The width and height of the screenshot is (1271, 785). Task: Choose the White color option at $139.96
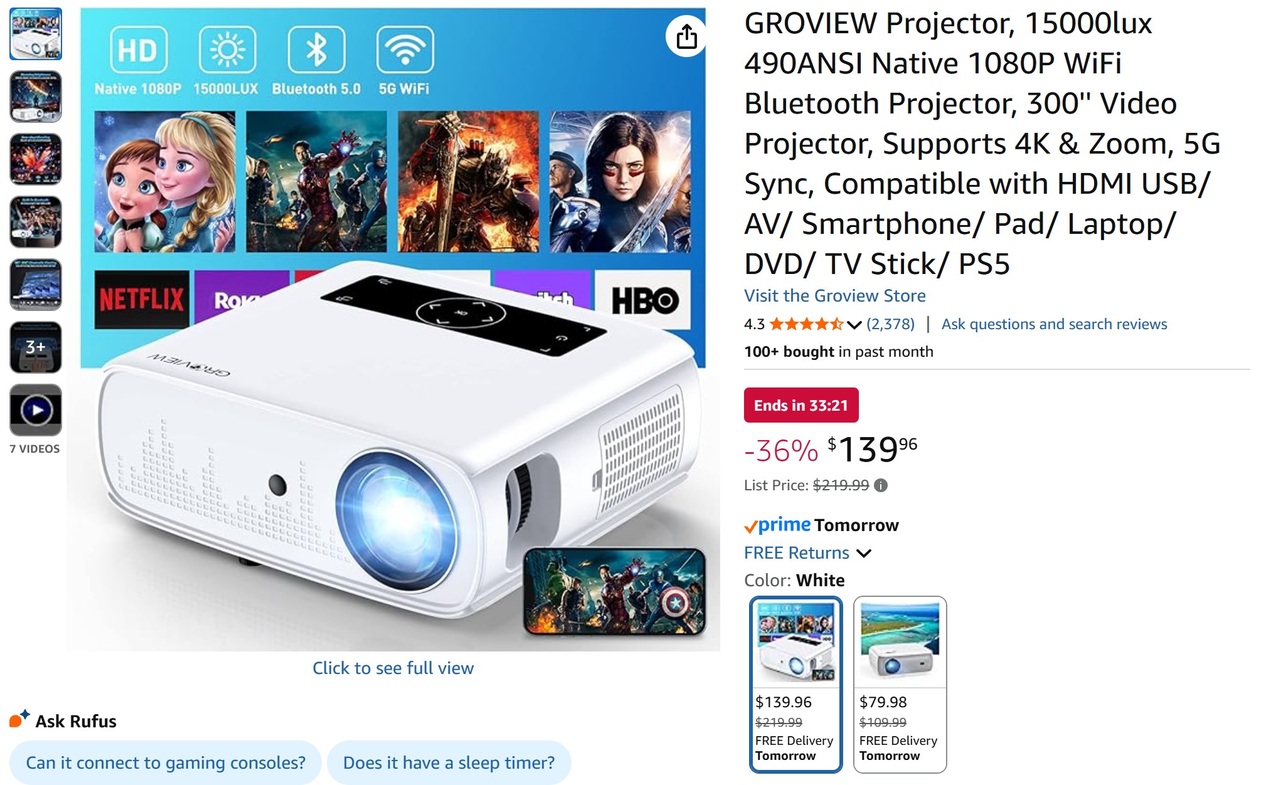point(796,684)
